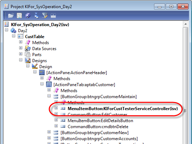Click the filter funnel toolbar icon

coord(45,16)
